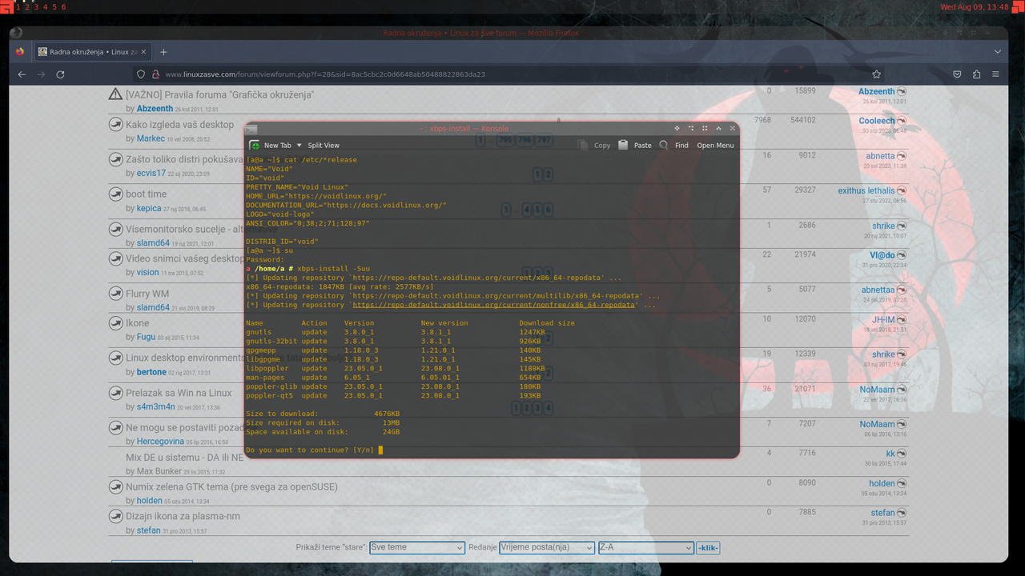The image size is (1025, 576).
Task: Open topic 'Mix DE u sistemu'
Action: [x=184, y=458]
